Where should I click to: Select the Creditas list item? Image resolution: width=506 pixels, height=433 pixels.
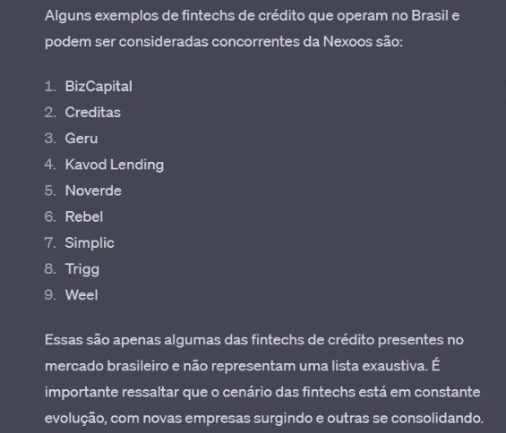click(x=92, y=112)
